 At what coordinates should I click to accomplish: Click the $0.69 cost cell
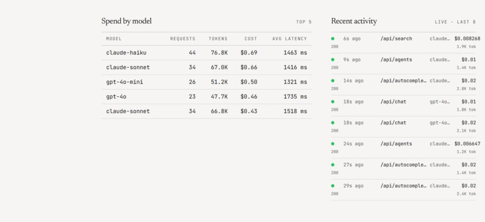pos(249,53)
